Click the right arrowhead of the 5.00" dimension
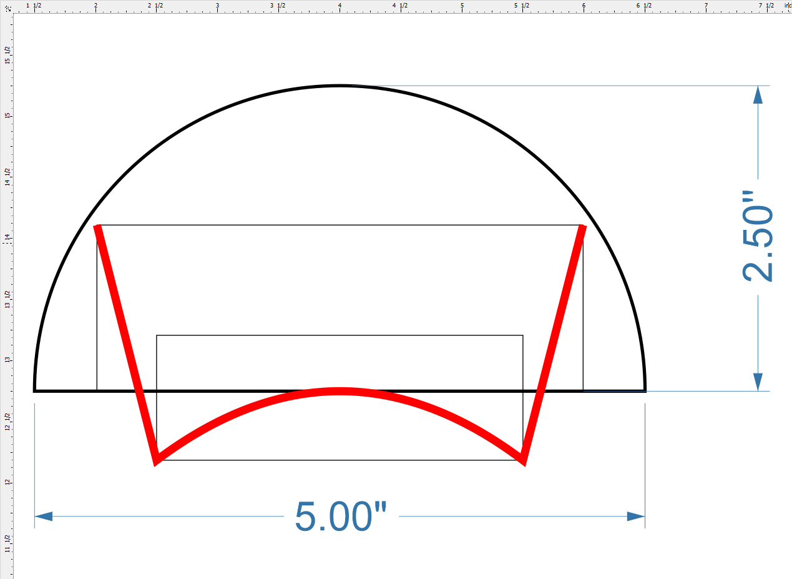Screen dimensions: 792x579 tap(635, 517)
